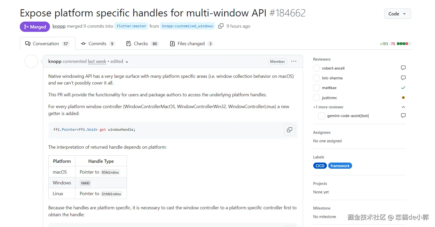View robert-ancell's review comment icon
This screenshot has height=227, width=435.
click(x=403, y=68)
